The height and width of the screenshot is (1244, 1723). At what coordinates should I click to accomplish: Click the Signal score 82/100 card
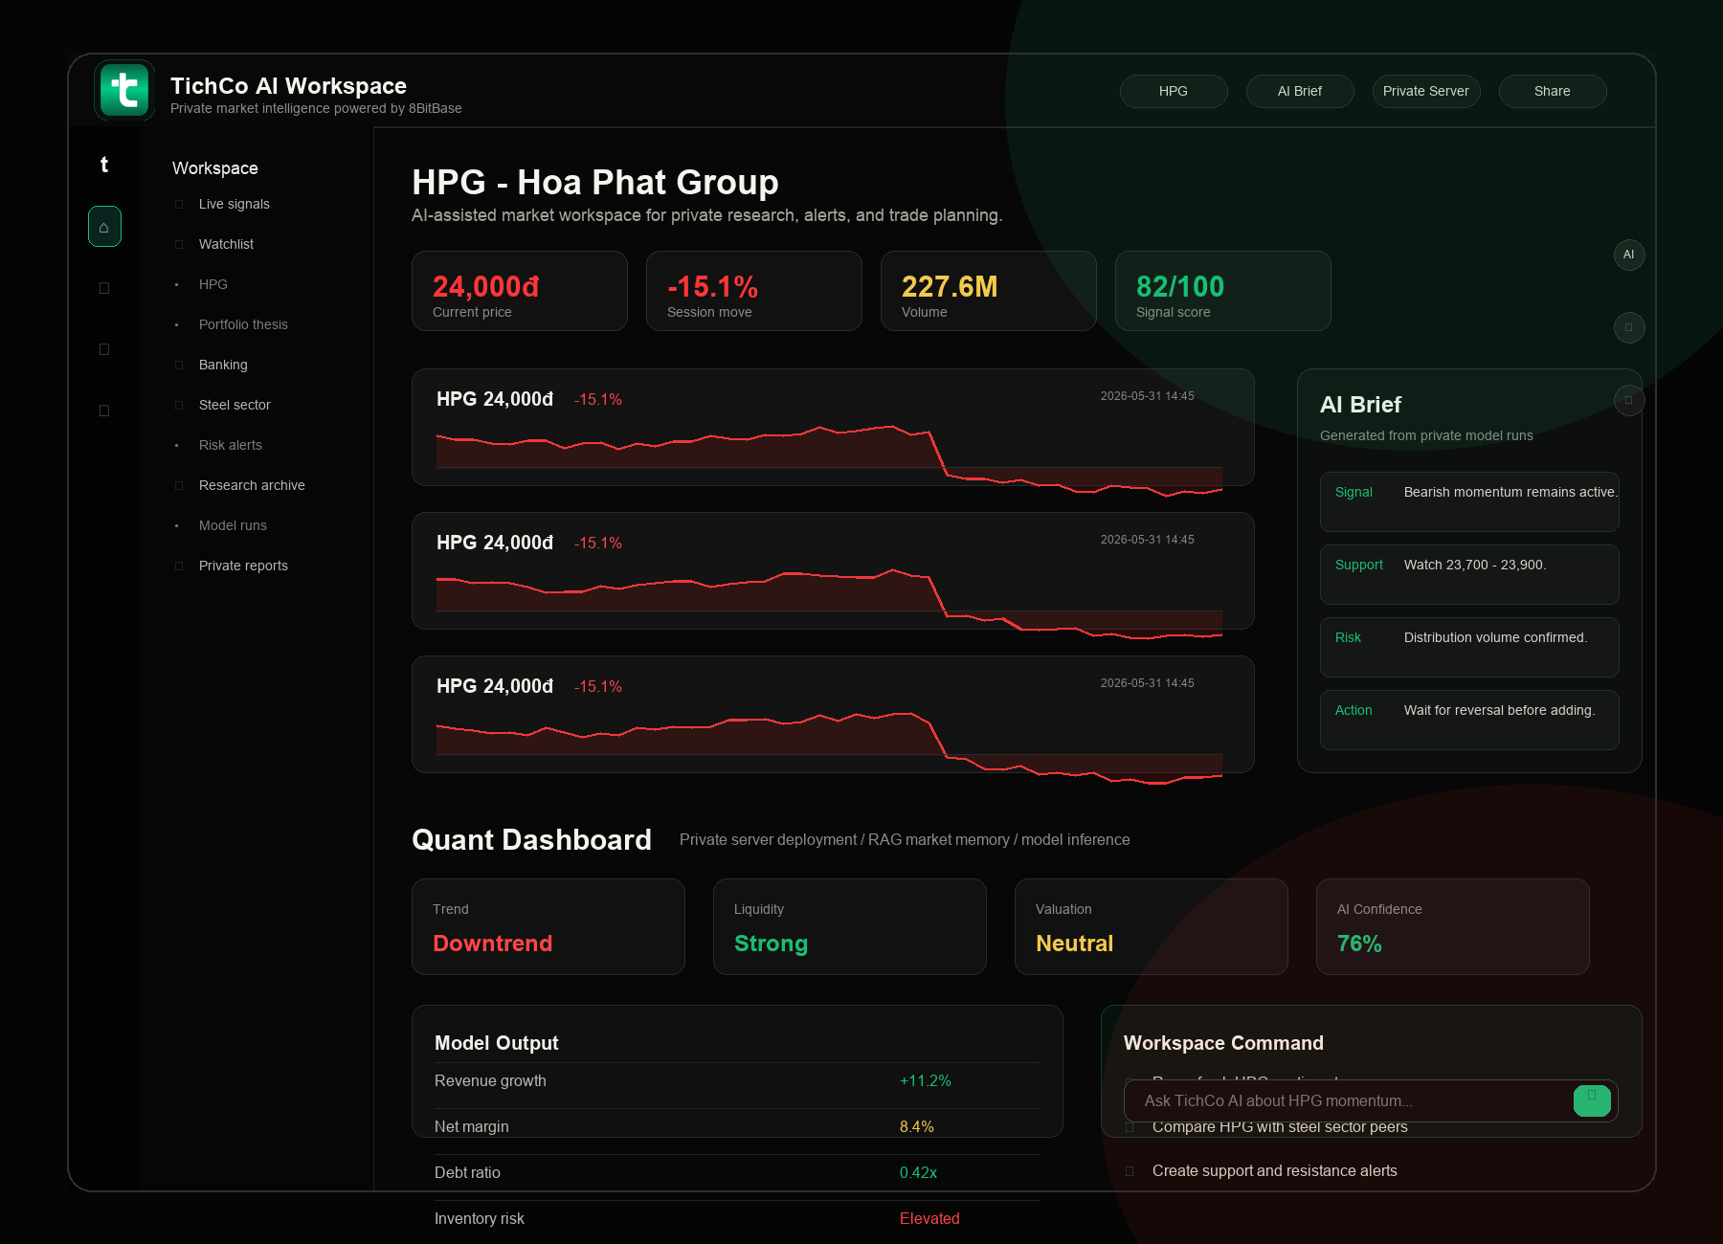tap(1223, 291)
